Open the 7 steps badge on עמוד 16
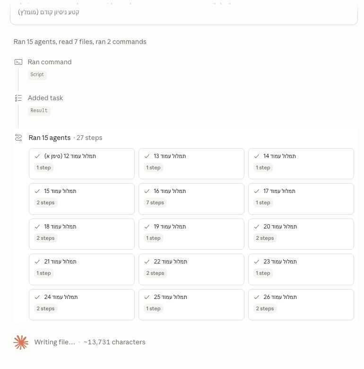 155,202
